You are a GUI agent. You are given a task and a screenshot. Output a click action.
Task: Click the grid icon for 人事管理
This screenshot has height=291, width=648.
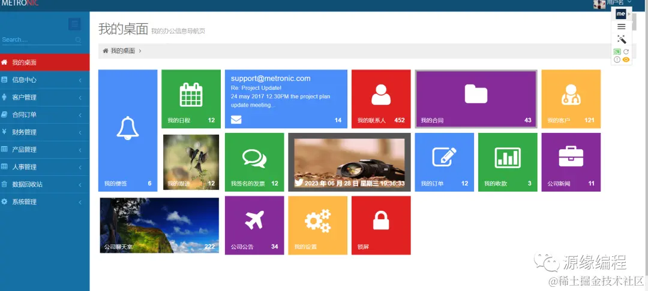[4, 166]
